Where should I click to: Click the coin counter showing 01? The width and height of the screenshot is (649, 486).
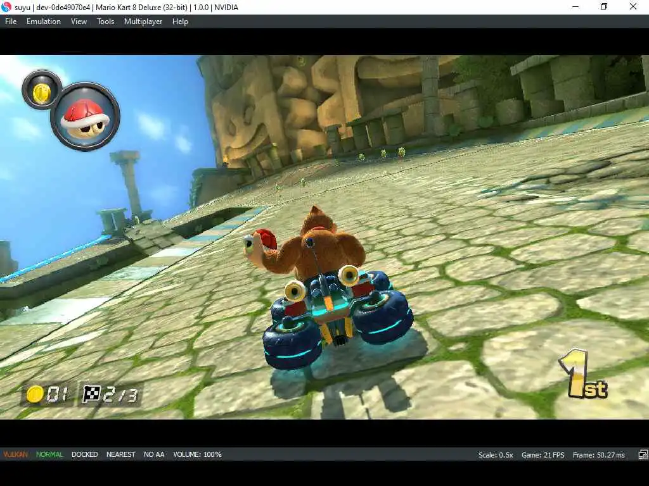pos(47,394)
